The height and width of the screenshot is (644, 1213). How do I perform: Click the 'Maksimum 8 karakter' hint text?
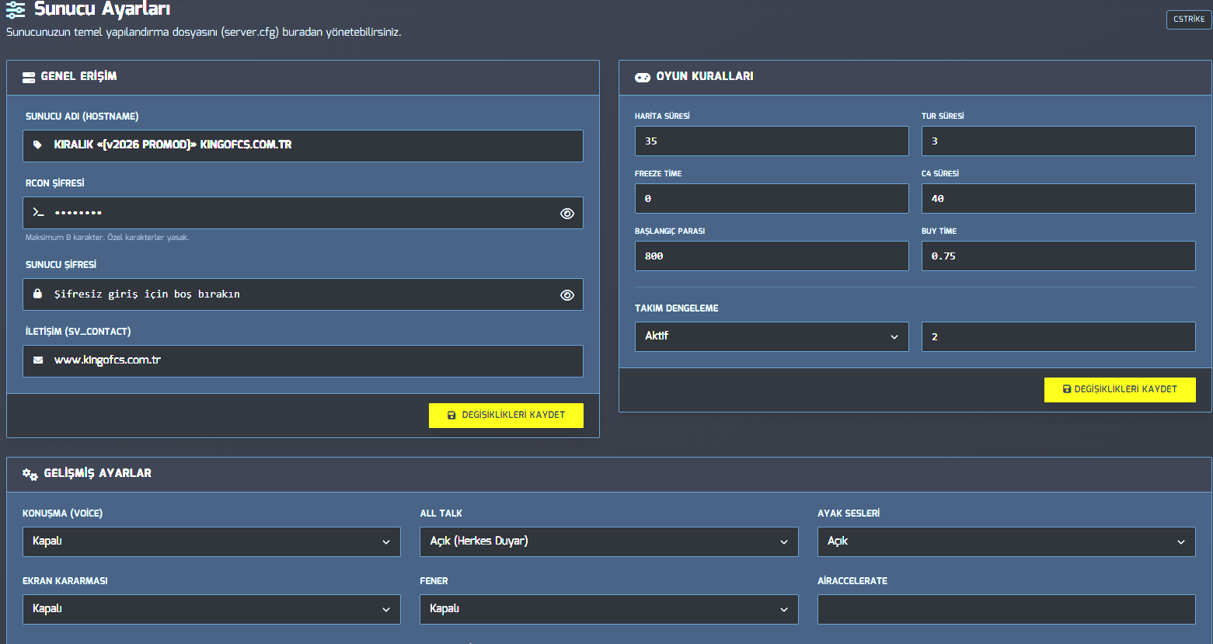click(107, 238)
